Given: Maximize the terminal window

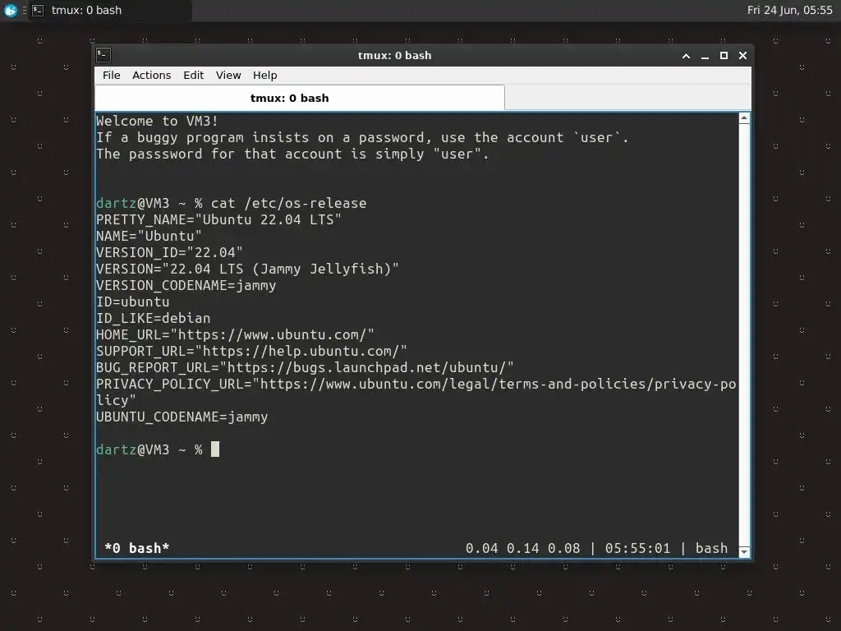Looking at the screenshot, I should point(724,56).
